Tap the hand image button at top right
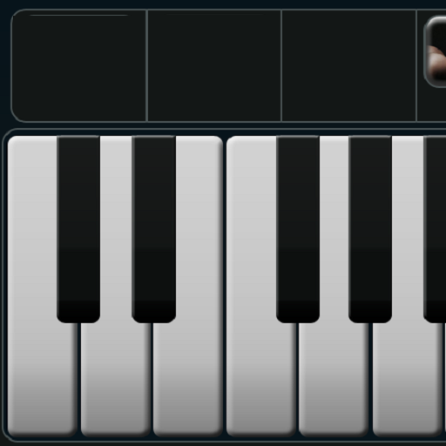 (x=435, y=51)
